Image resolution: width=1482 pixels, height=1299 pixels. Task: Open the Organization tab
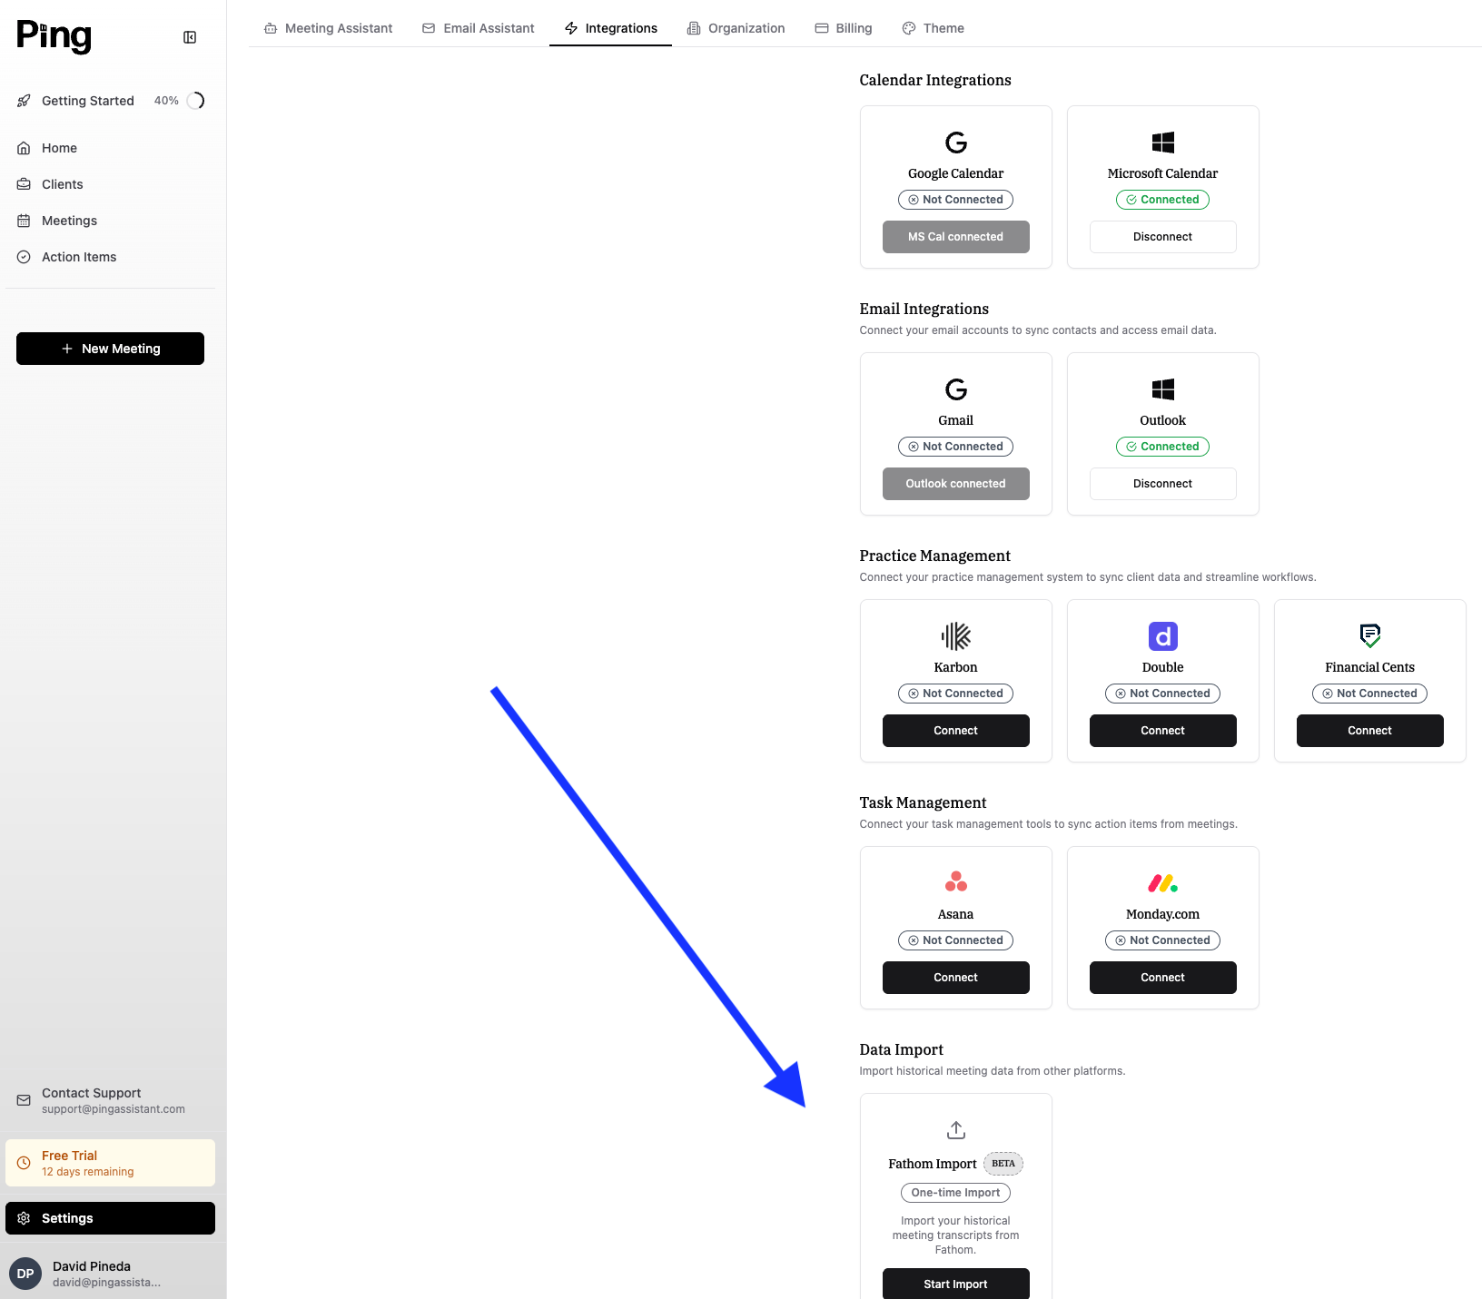pyautogui.click(x=736, y=28)
